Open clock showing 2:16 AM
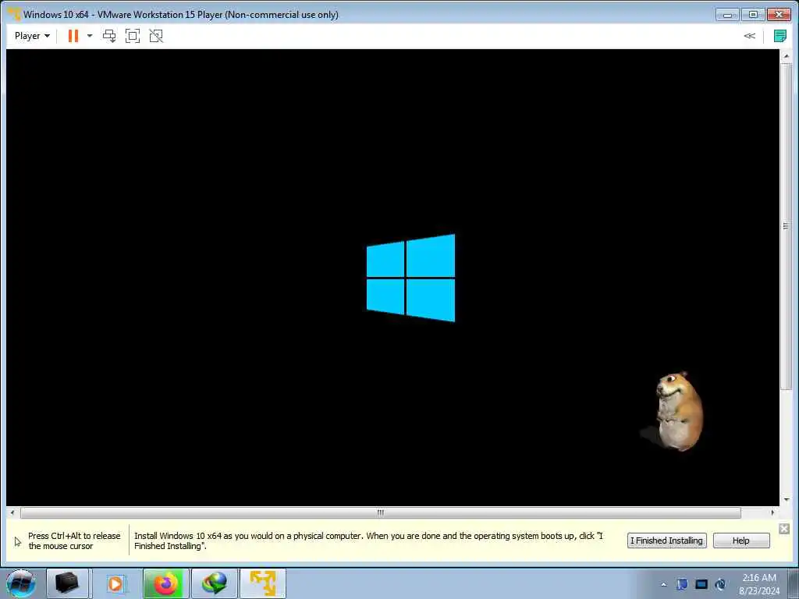The image size is (799, 599). tap(758, 583)
